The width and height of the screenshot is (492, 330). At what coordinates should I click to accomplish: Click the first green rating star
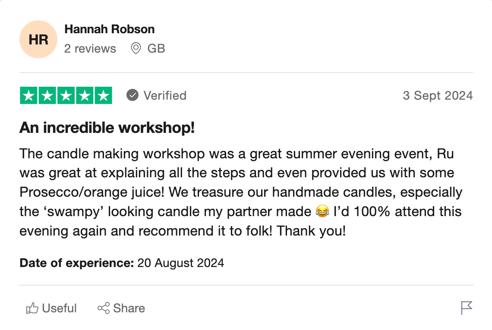click(x=29, y=96)
